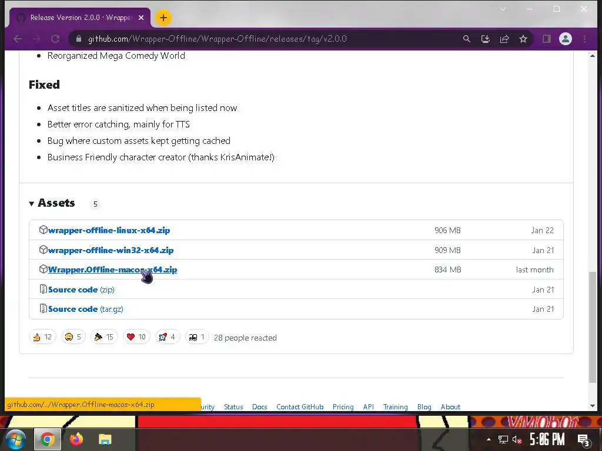The image size is (602, 451).
Task: Bookmark this page with star icon
Action: [x=523, y=39]
